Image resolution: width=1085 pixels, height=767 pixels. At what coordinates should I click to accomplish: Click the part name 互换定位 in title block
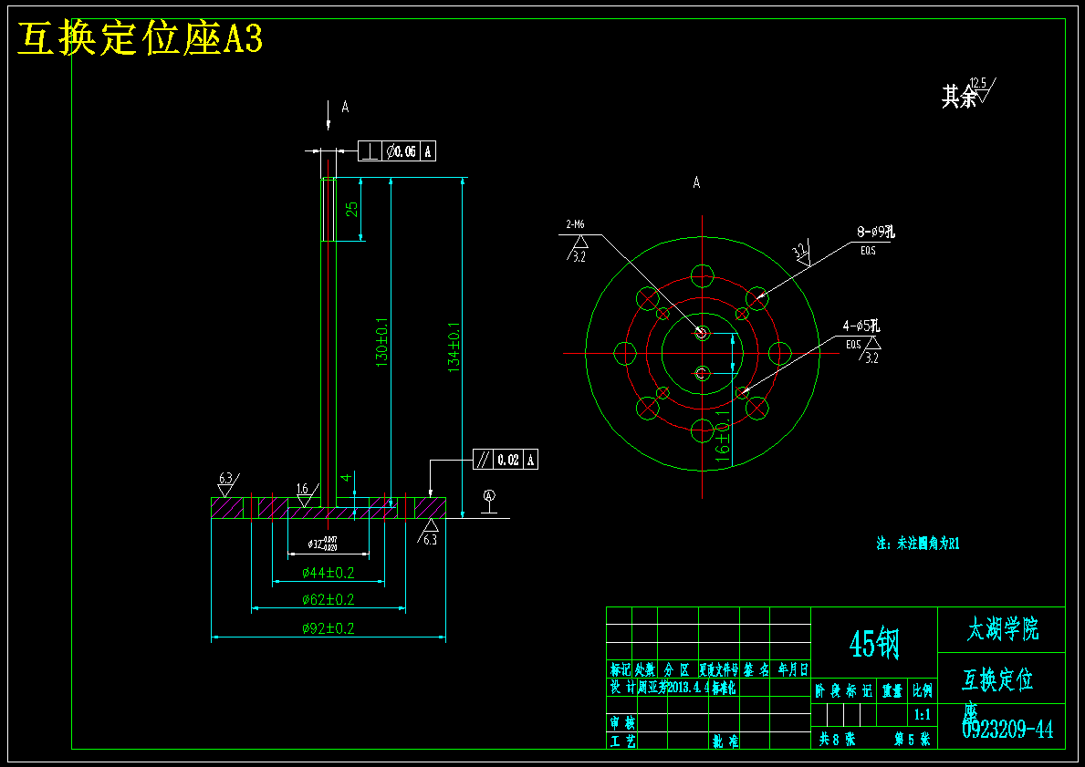coord(997,679)
